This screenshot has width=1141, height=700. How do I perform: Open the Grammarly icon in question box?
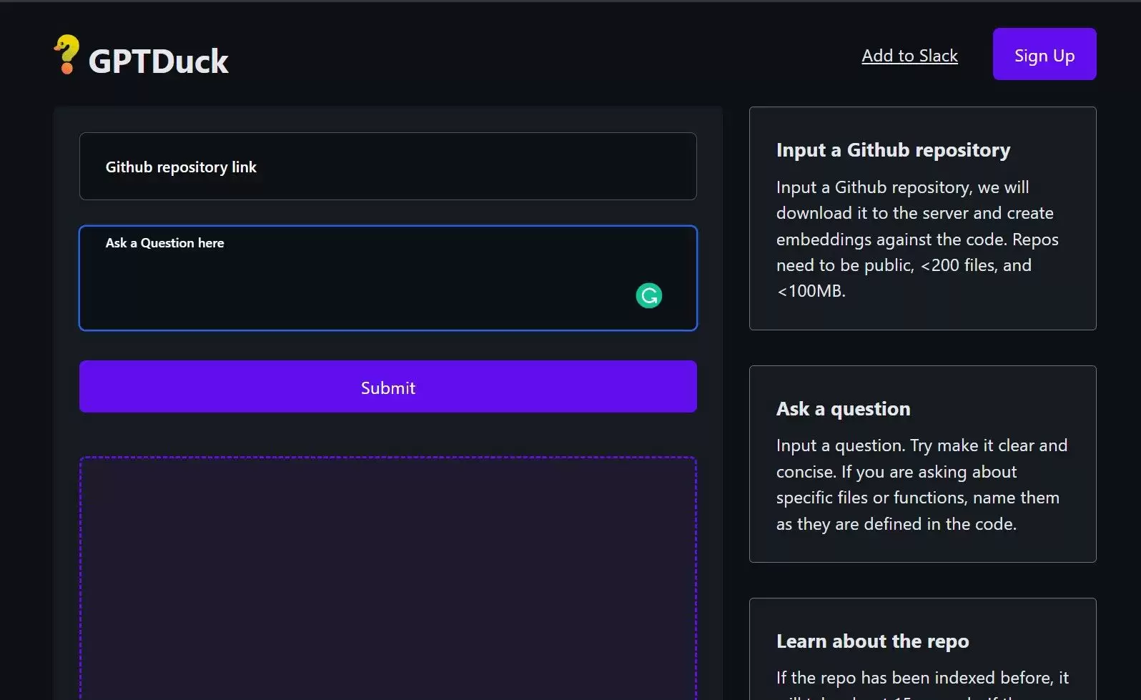[648, 295]
